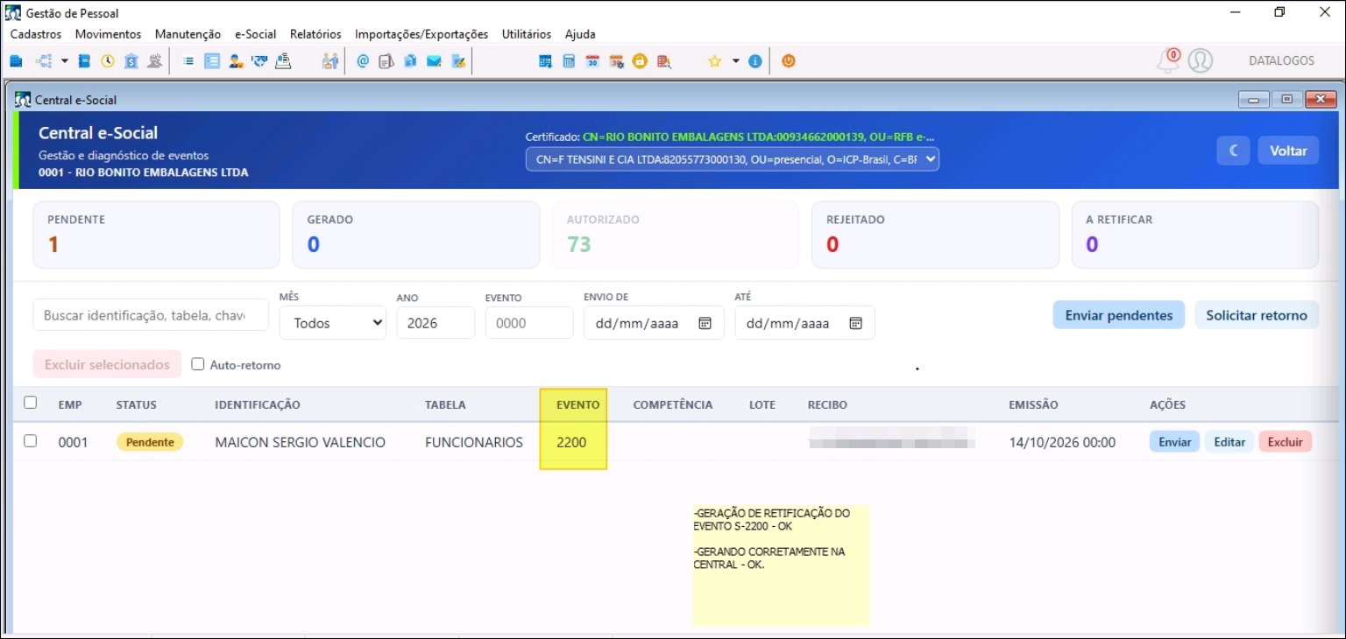The height and width of the screenshot is (639, 1346).
Task: Click the EVENTO filter input field
Action: click(529, 323)
